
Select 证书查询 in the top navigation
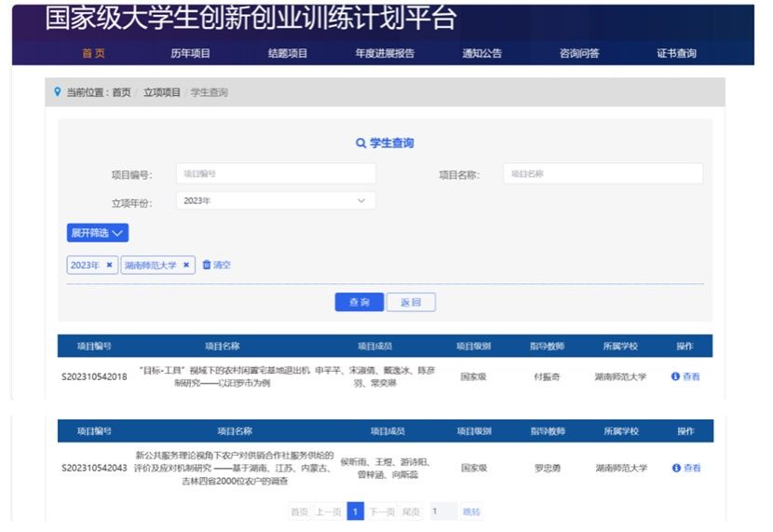(x=676, y=53)
